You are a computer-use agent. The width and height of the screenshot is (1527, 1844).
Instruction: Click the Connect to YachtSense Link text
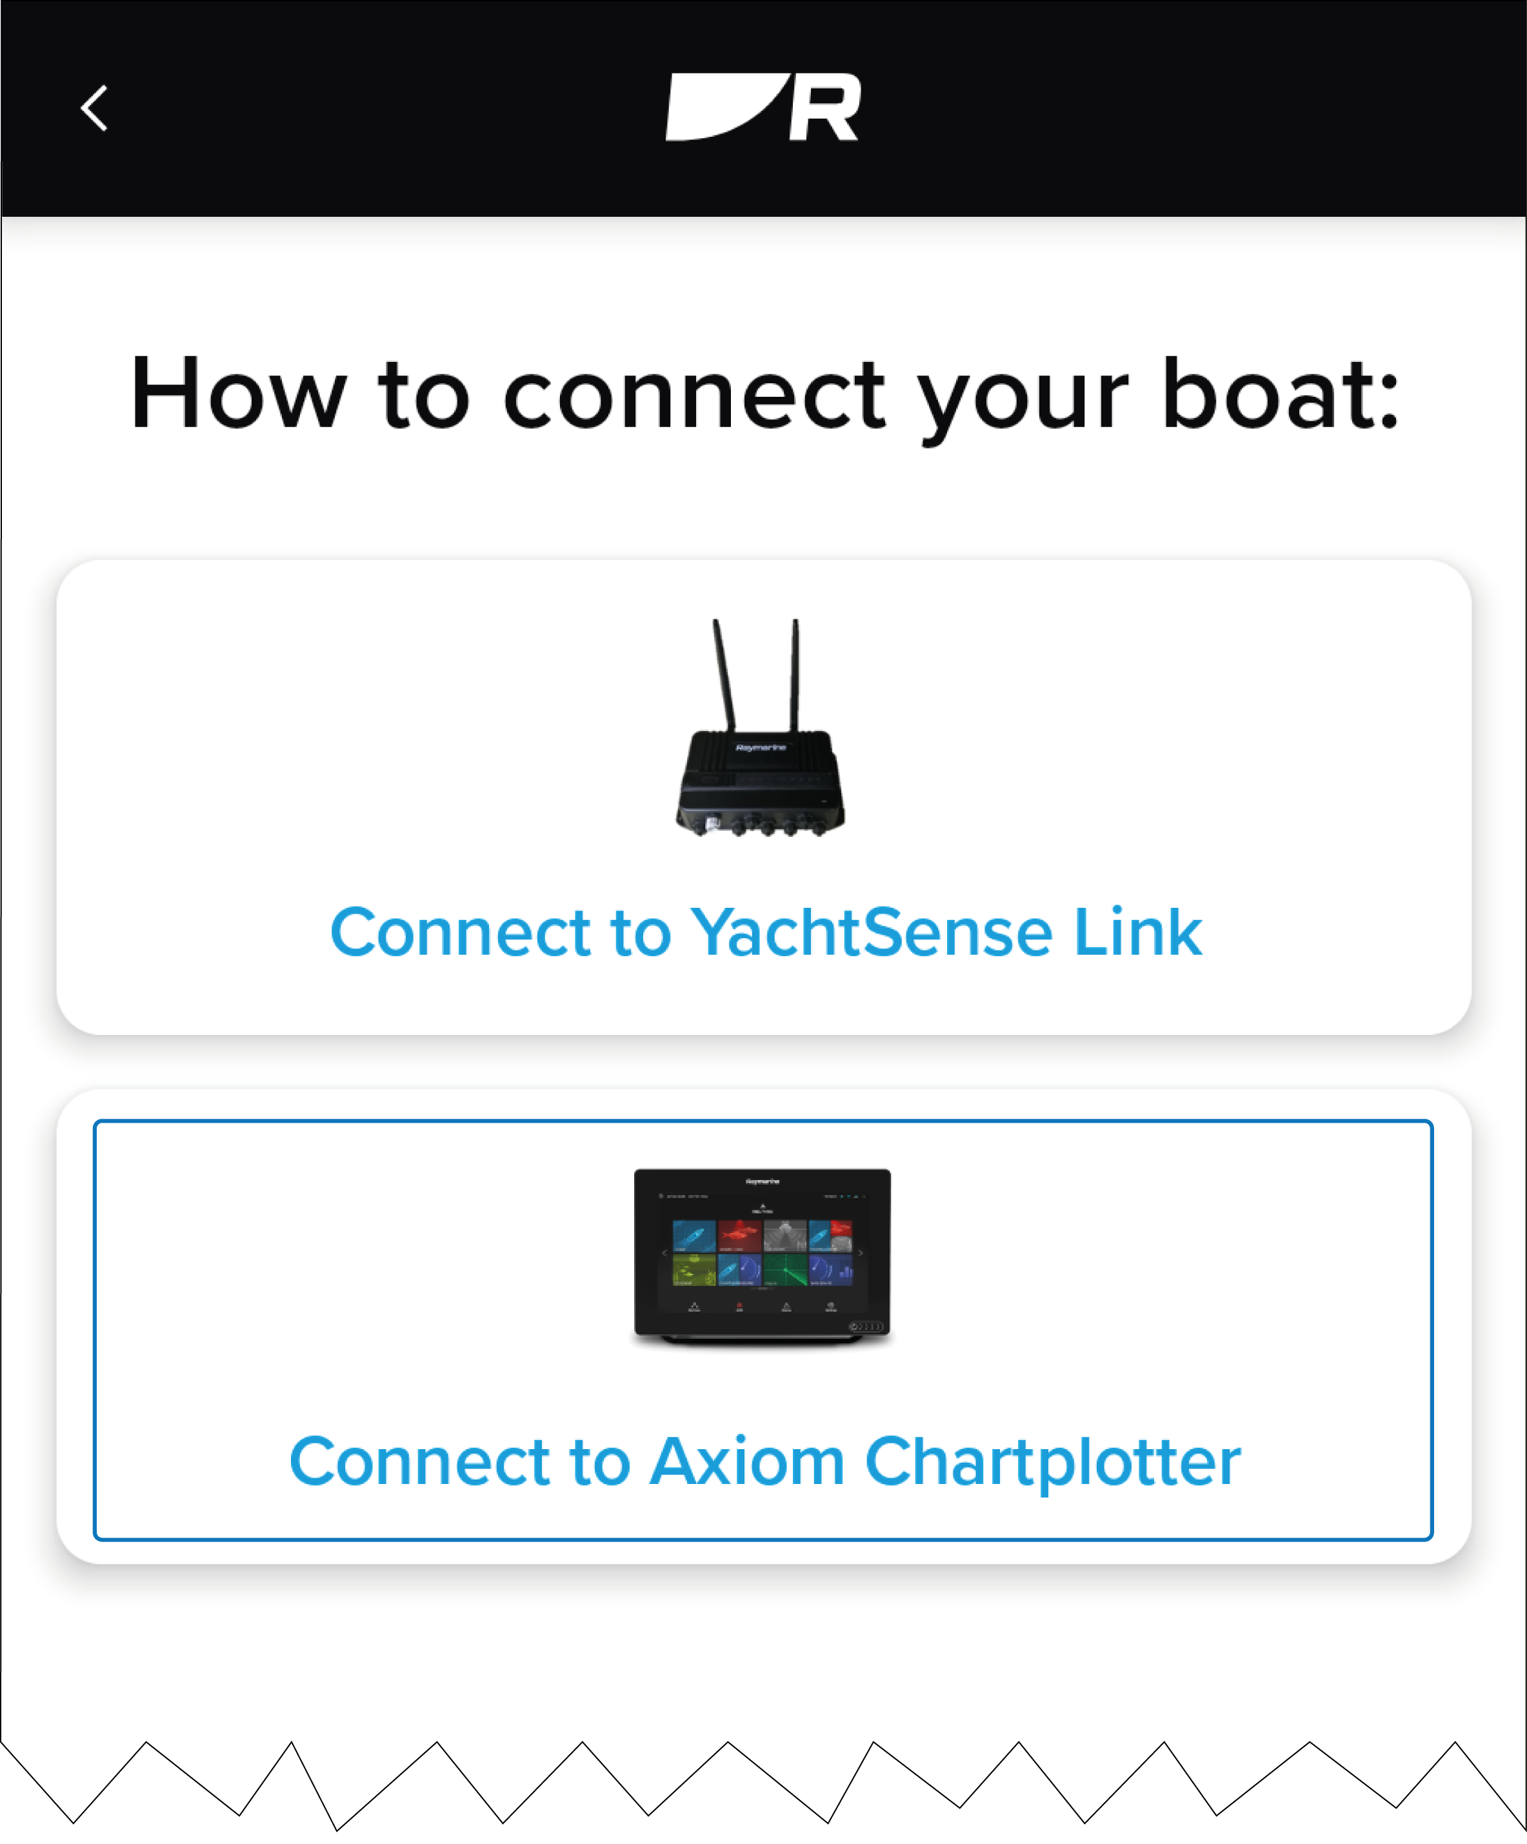tap(766, 931)
